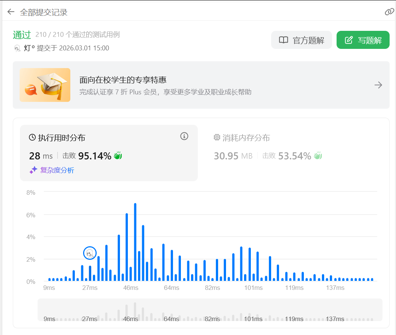Image resolution: width=396 pixels, height=335 pixels.
Task: Click the clapping hands emoji next to 95.14%
Action: point(118,156)
